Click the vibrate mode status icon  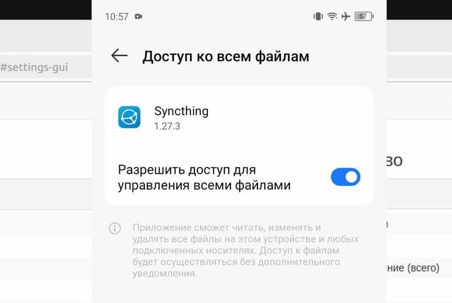tap(318, 16)
